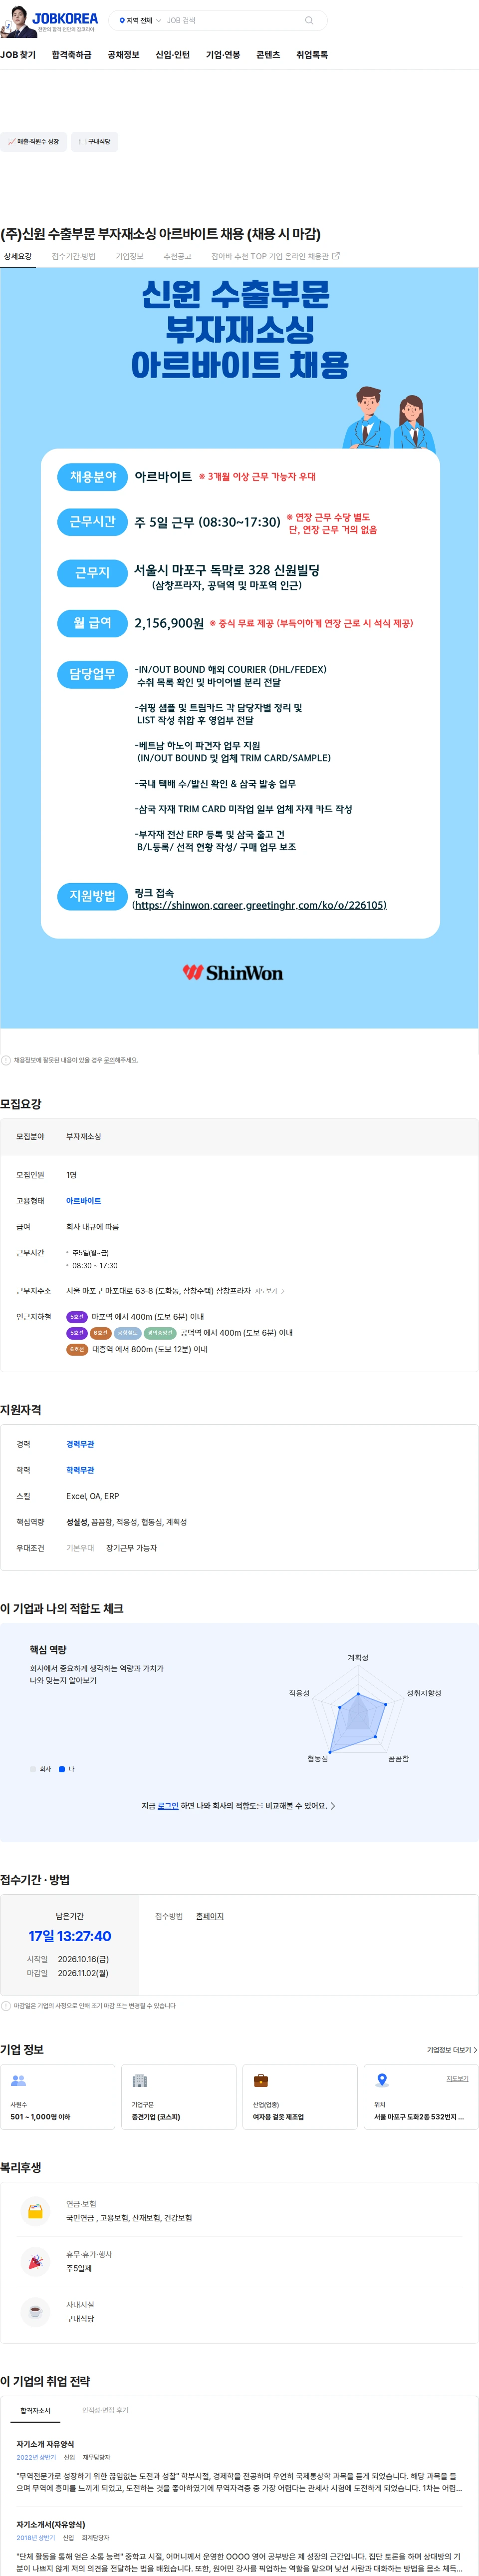479x2576 pixels.
Task: Open the 신입·인턴 menu
Action: point(173,55)
